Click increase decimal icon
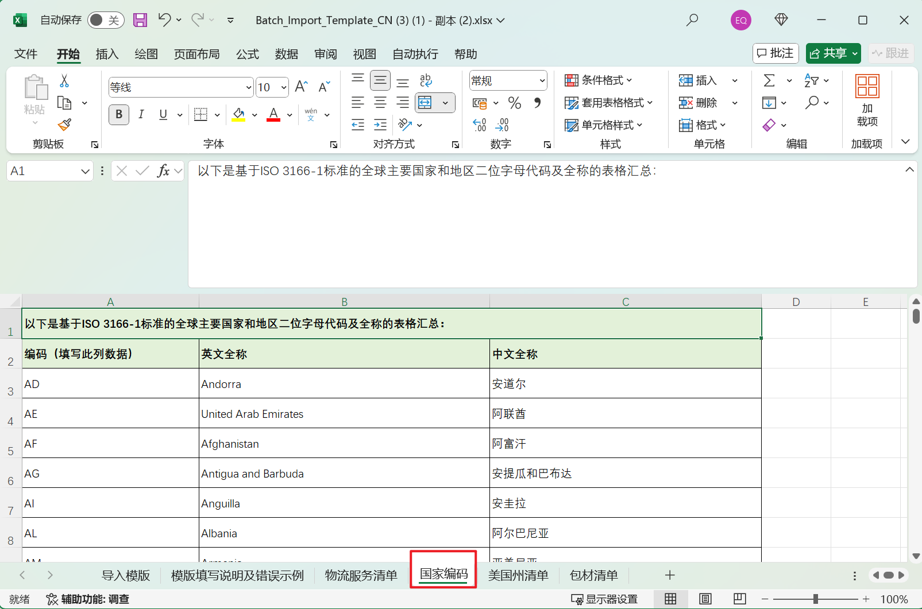The width and height of the screenshot is (922, 609). [480, 125]
